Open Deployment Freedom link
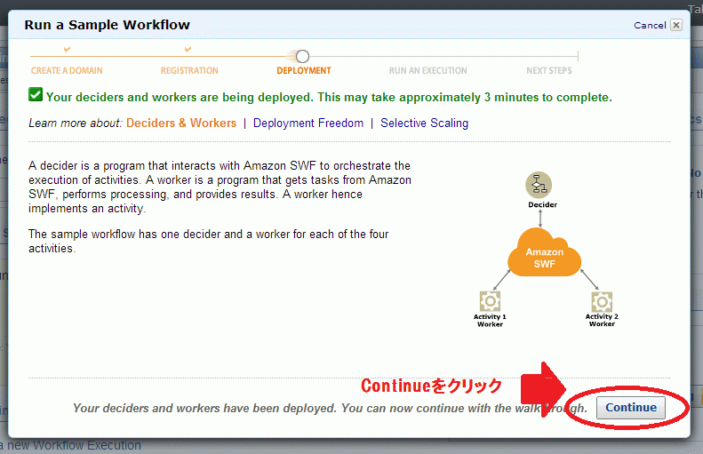This screenshot has height=454, width=703. click(308, 123)
